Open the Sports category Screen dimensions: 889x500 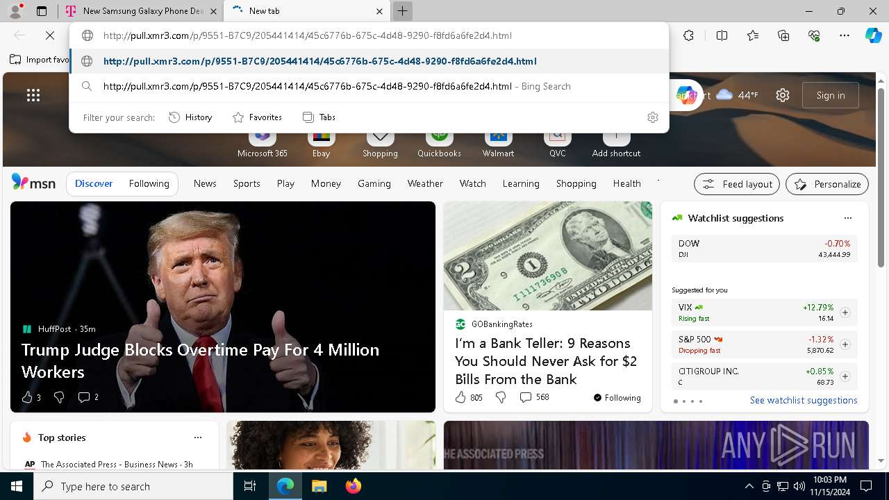pos(247,183)
